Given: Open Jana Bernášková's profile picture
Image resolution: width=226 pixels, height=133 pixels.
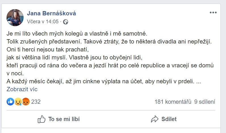Looking at the screenshot, I should point(15,17).
